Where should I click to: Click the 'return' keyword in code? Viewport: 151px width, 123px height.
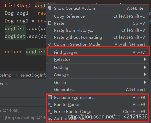(x=14, y=51)
